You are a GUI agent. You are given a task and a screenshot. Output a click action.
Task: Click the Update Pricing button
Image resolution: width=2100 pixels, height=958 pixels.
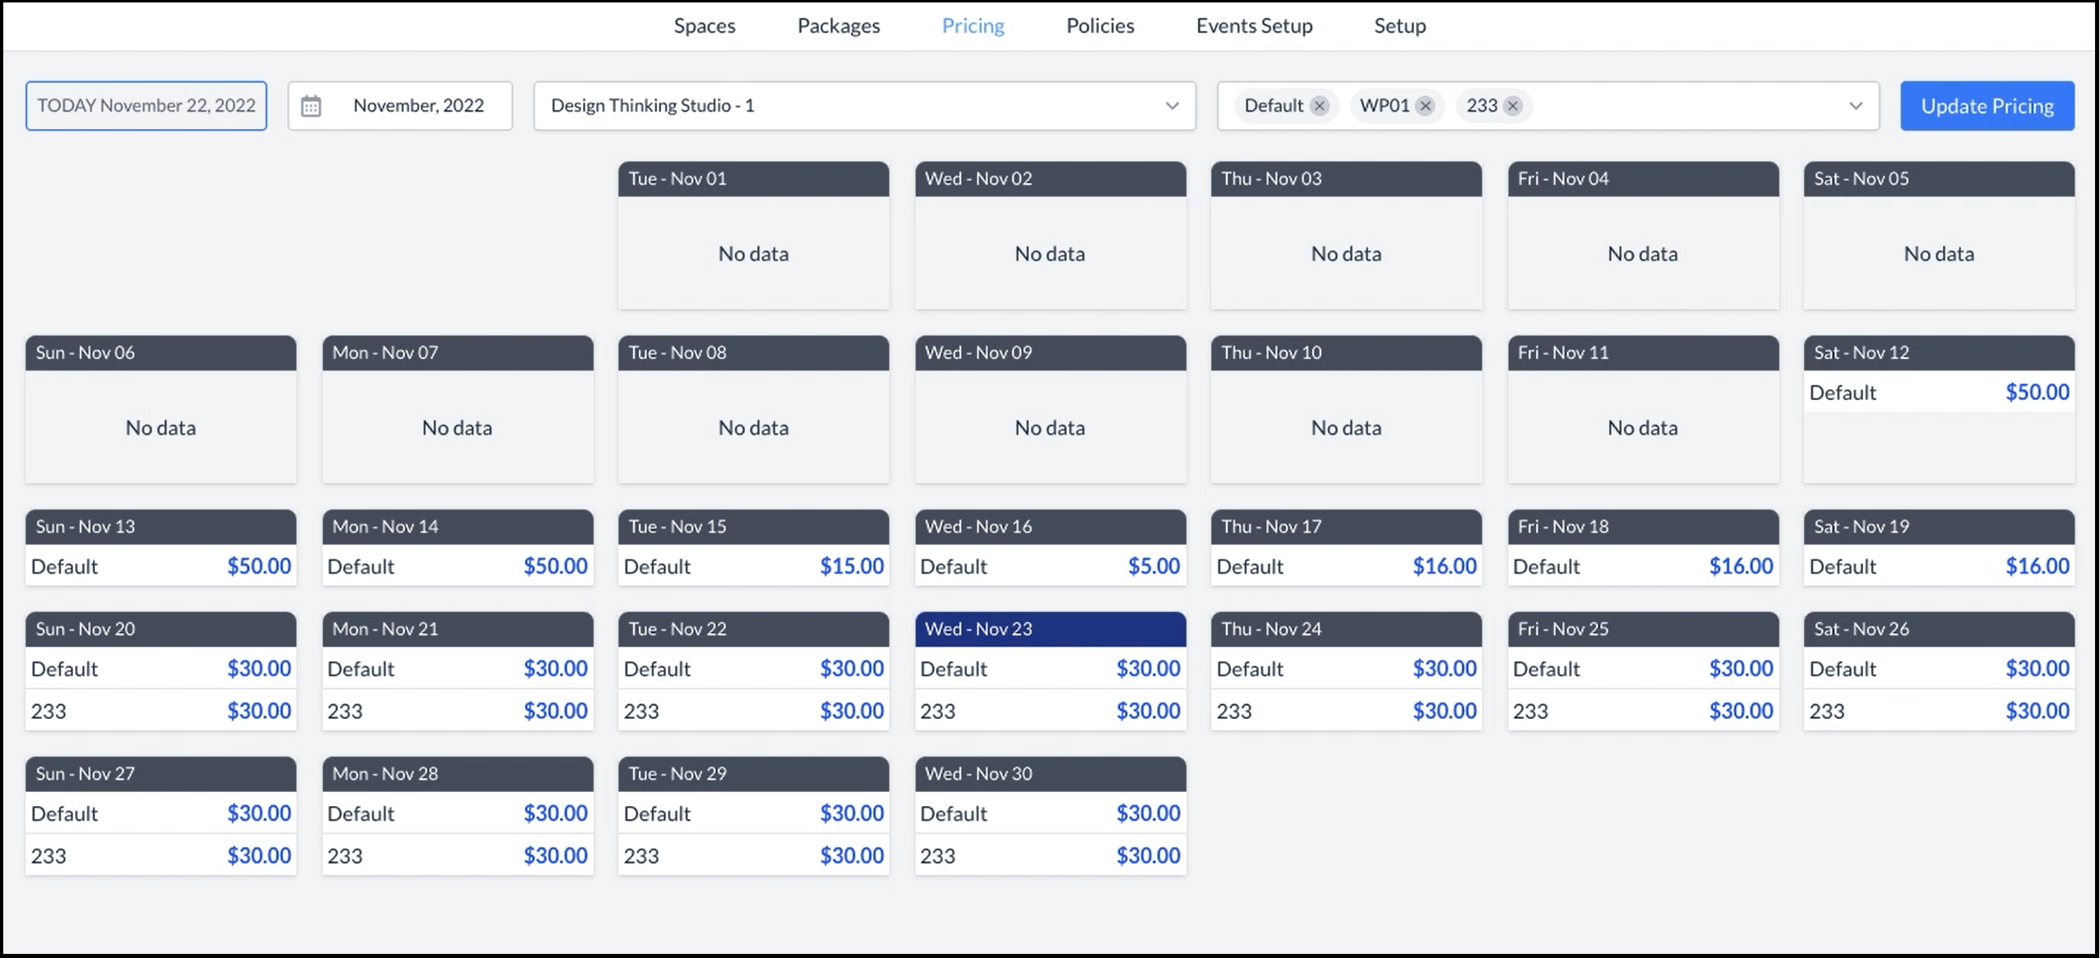[x=1987, y=106]
